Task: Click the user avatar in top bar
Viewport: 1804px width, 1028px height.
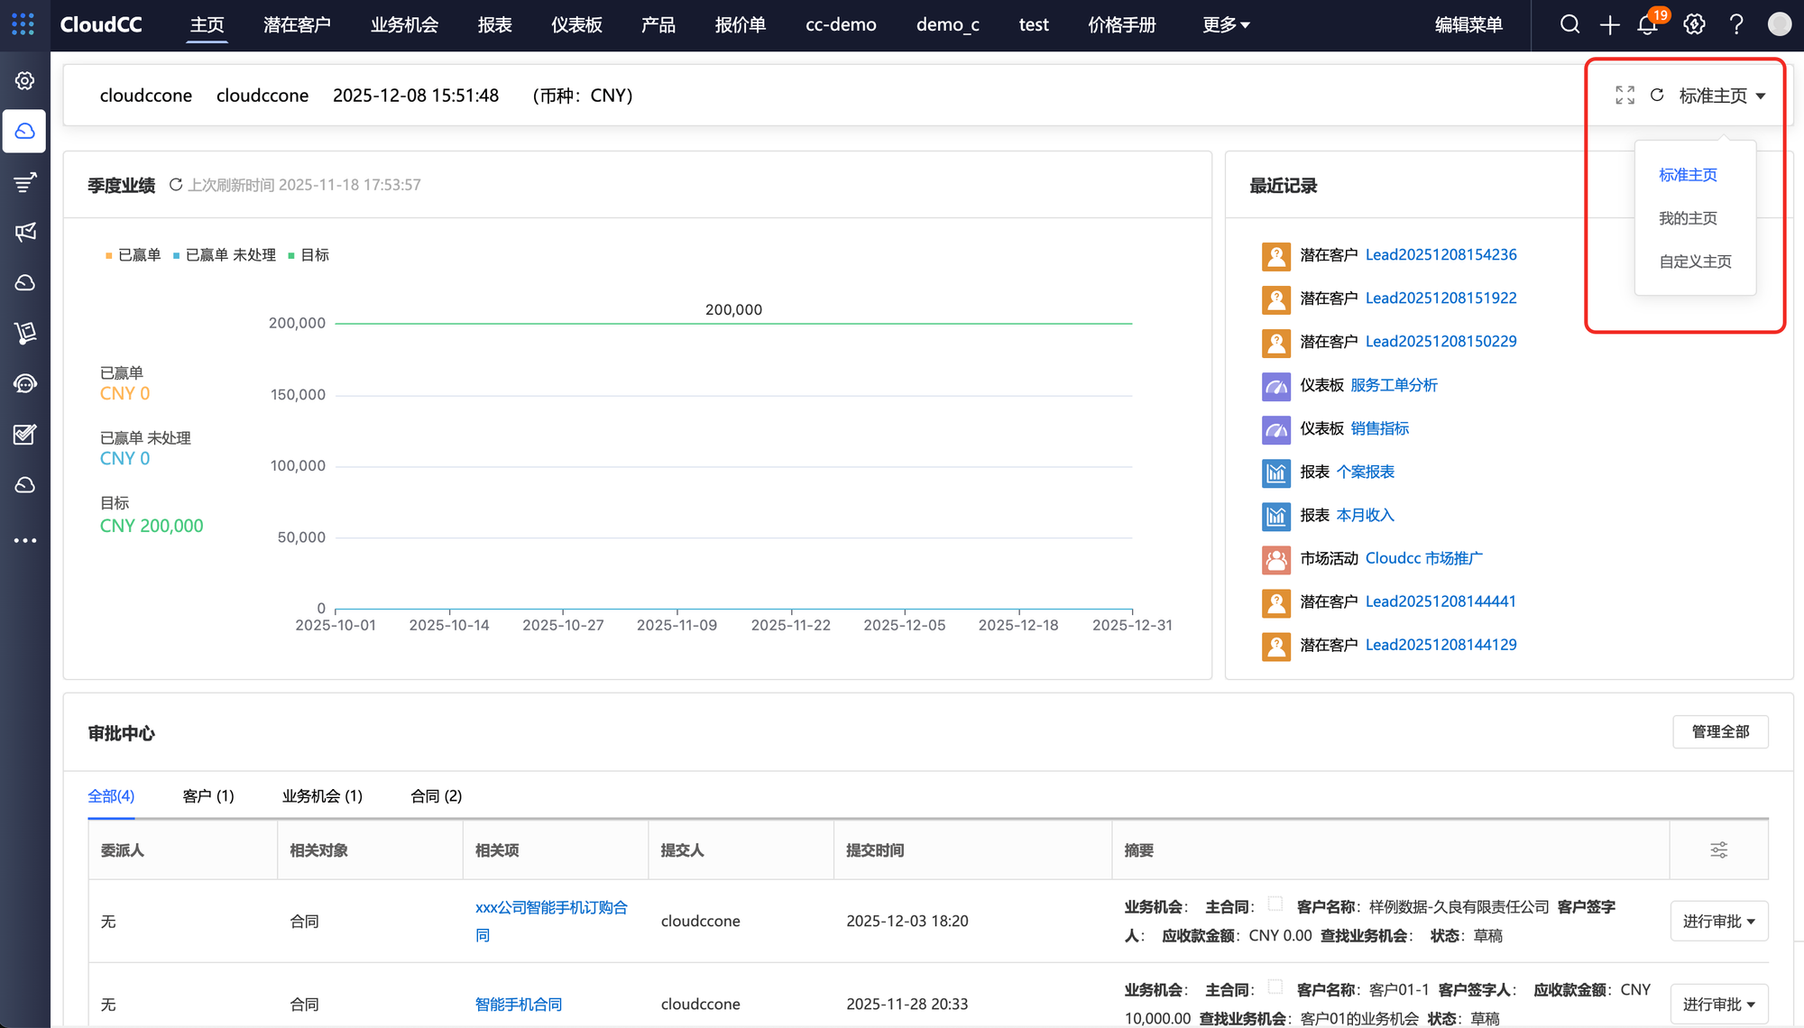Action: click(1779, 24)
